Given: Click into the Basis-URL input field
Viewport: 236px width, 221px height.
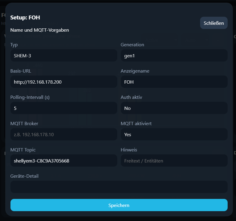Looking at the screenshot, I should (x=63, y=82).
